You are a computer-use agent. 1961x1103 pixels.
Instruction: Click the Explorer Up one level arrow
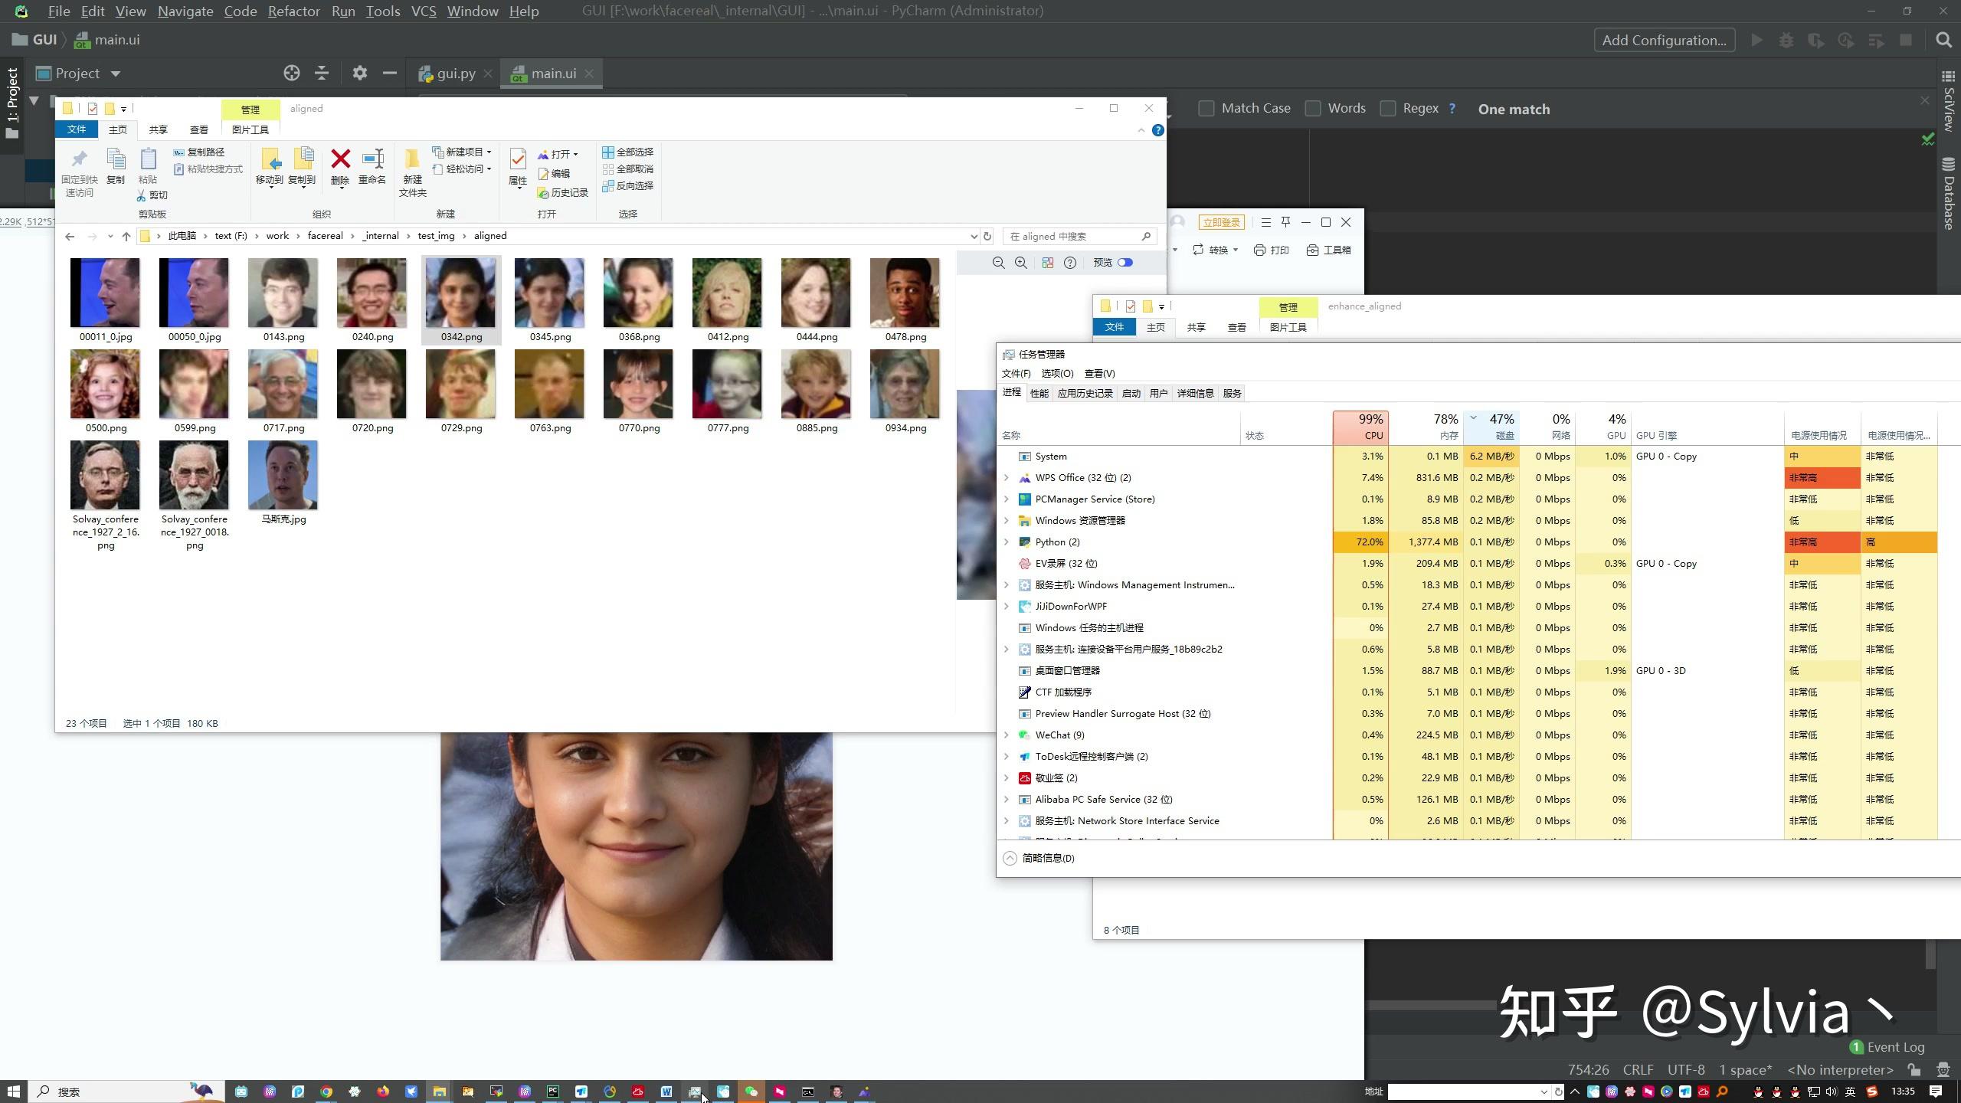pyautogui.click(x=126, y=236)
